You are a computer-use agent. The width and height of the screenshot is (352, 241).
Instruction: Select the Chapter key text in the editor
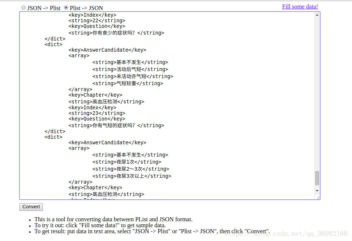click(96, 95)
